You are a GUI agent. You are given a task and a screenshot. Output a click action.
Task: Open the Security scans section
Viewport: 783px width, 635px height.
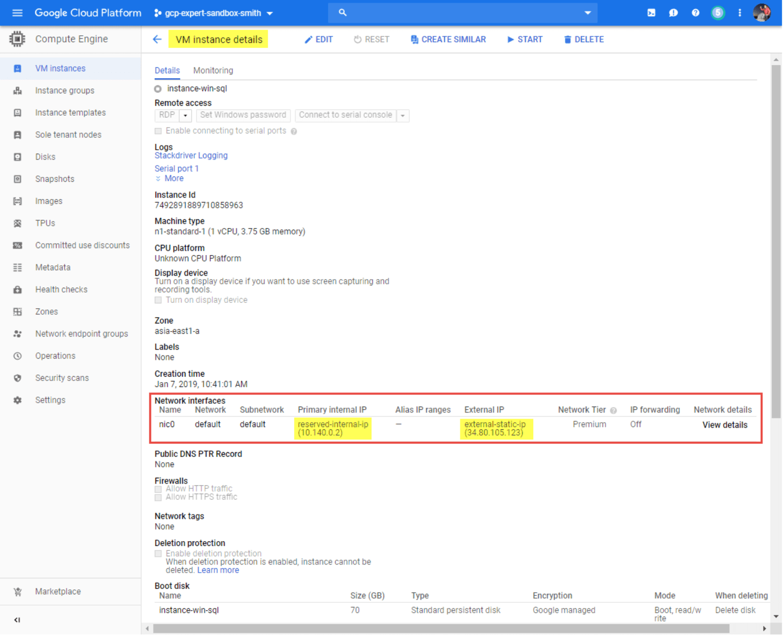pyautogui.click(x=62, y=378)
